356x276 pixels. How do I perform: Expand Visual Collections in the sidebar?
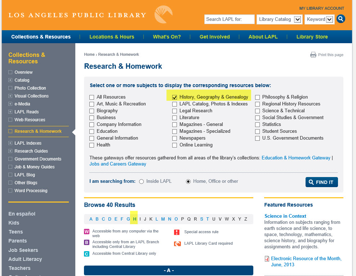pyautogui.click(x=10, y=96)
